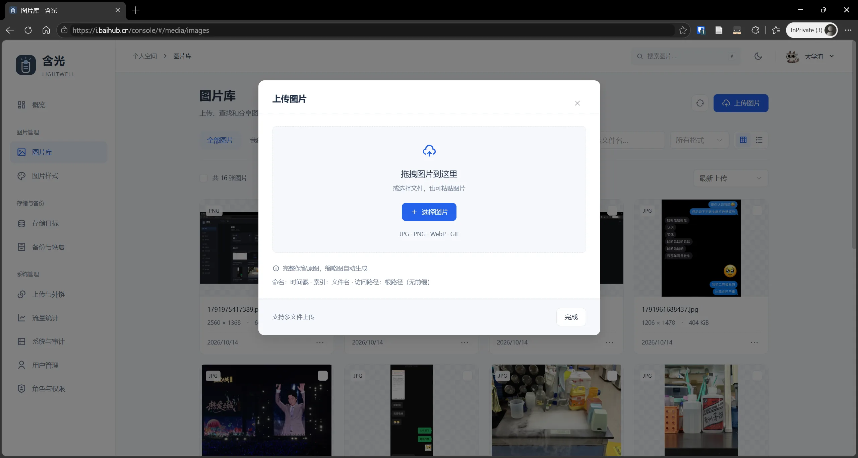
Task: Open 角色与权限 in the sidebar
Action: coord(59,389)
